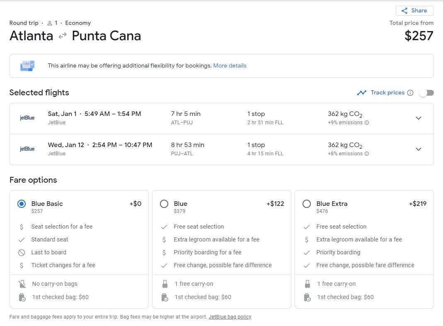Select the Blue Basic fare radio button
This screenshot has height=326, width=443.
pos(22,204)
